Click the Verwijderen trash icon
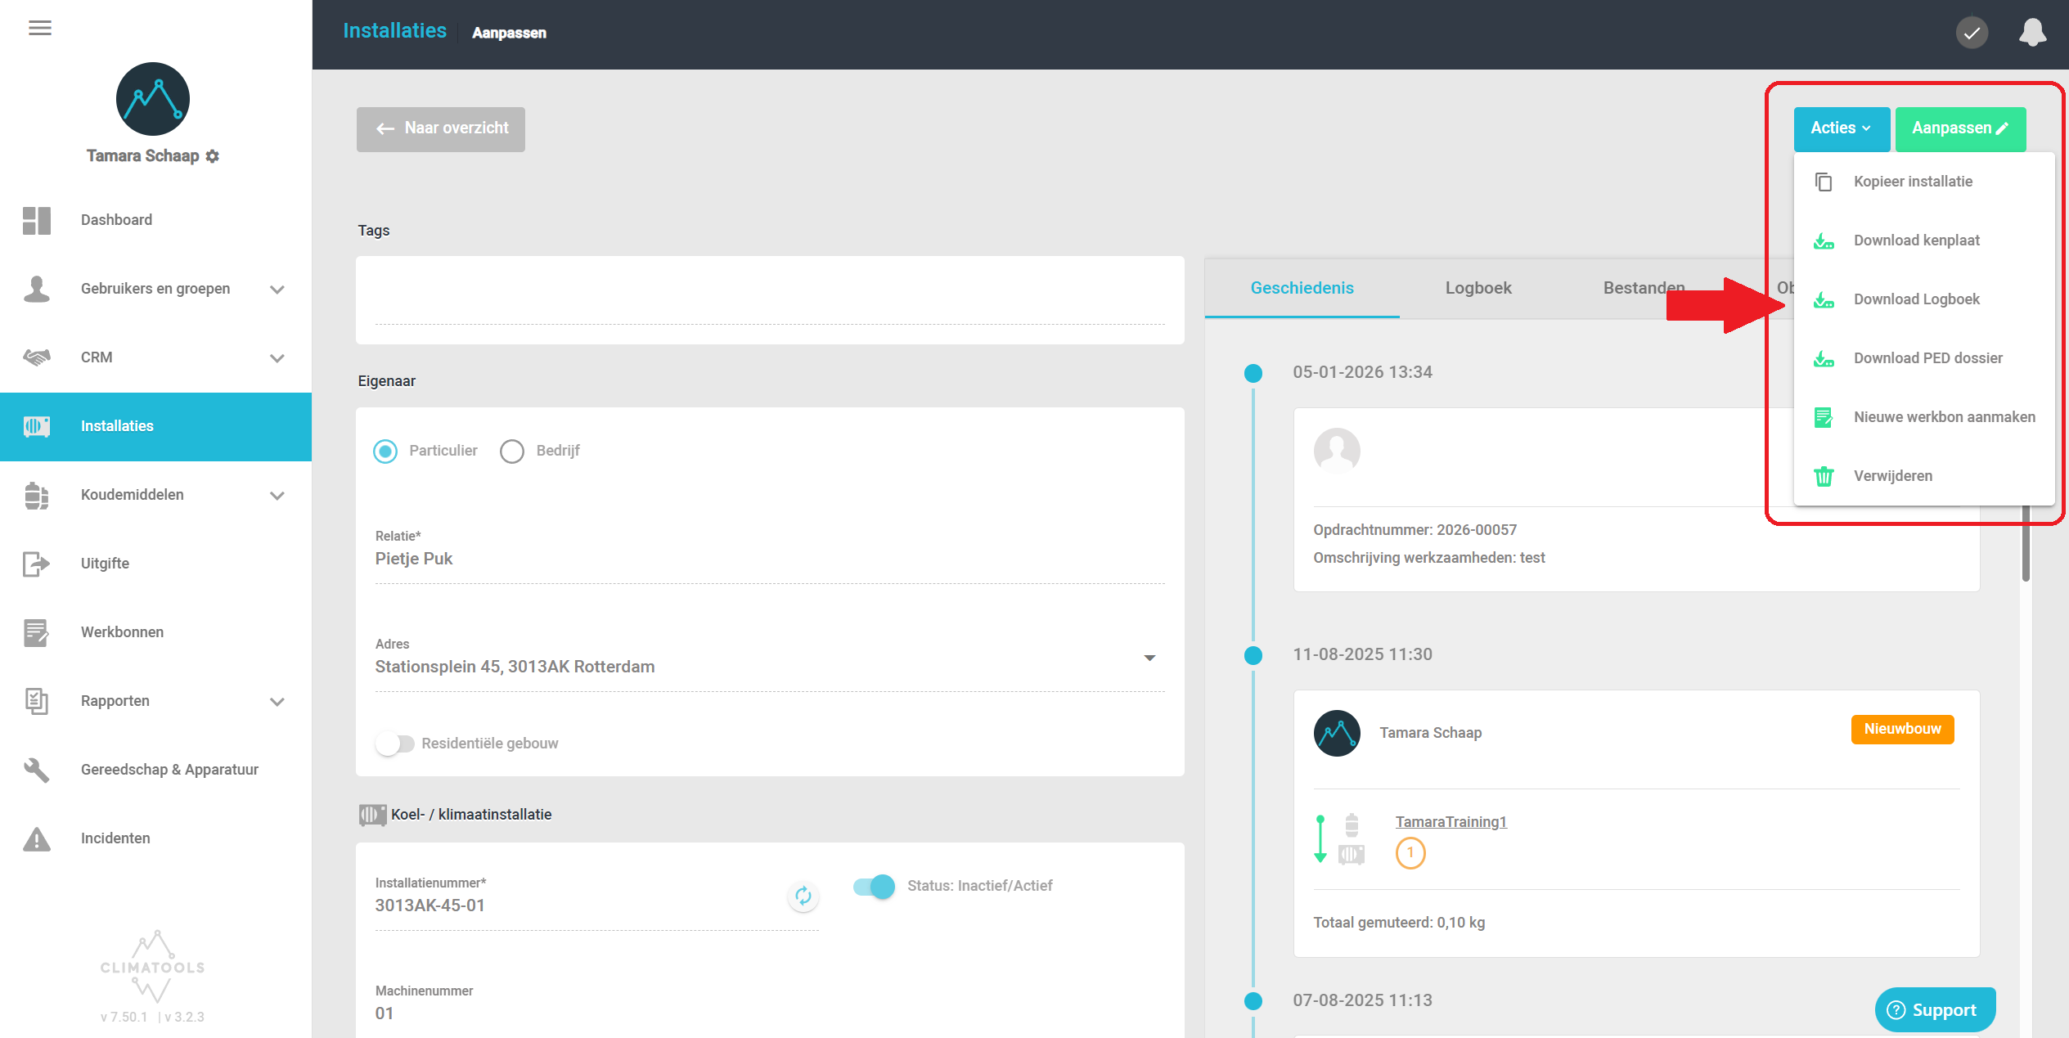This screenshot has width=2069, height=1038. click(1824, 476)
